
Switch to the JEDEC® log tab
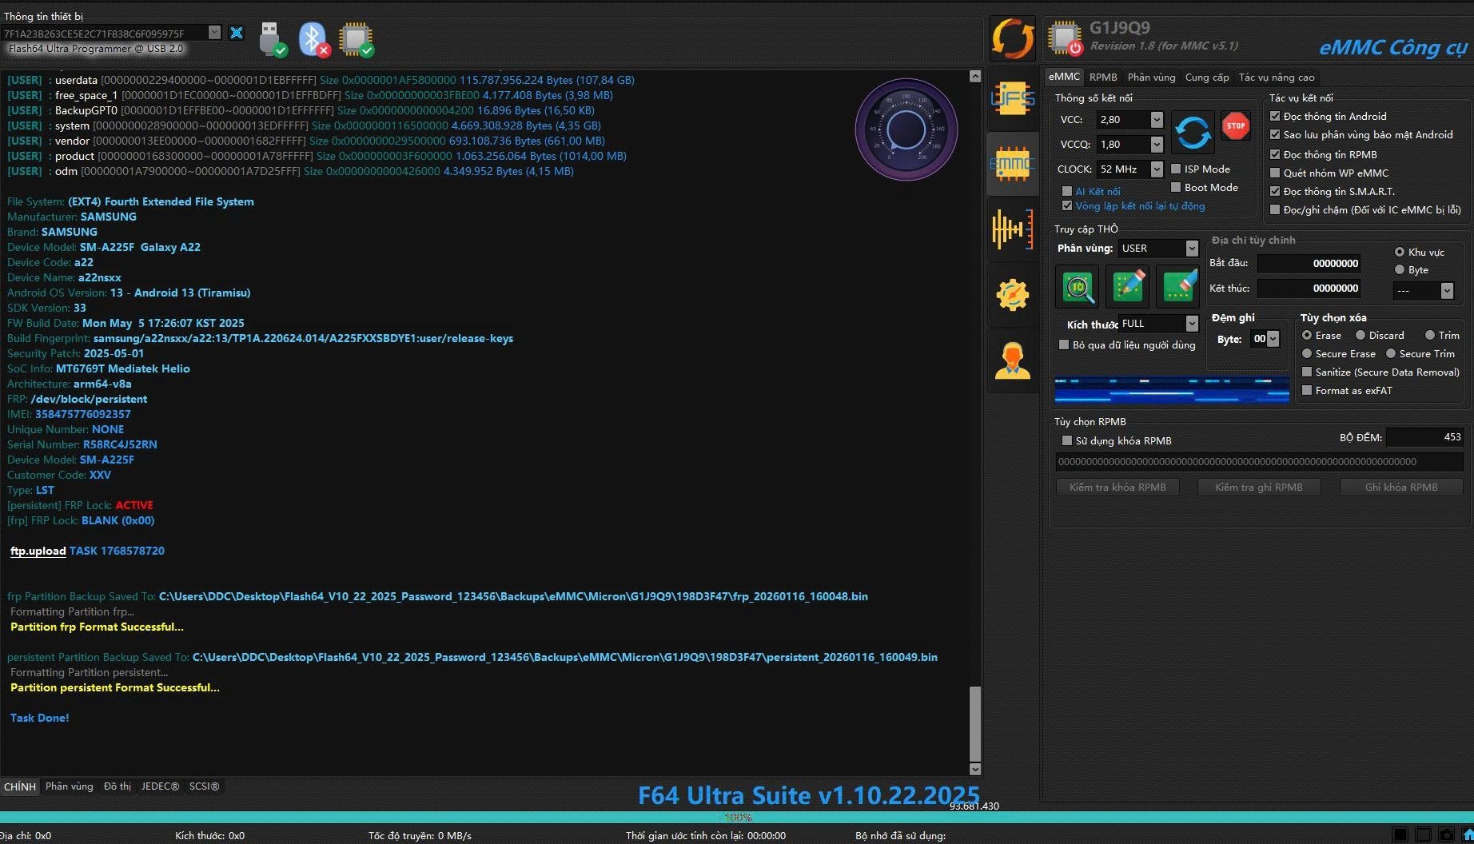tap(160, 786)
